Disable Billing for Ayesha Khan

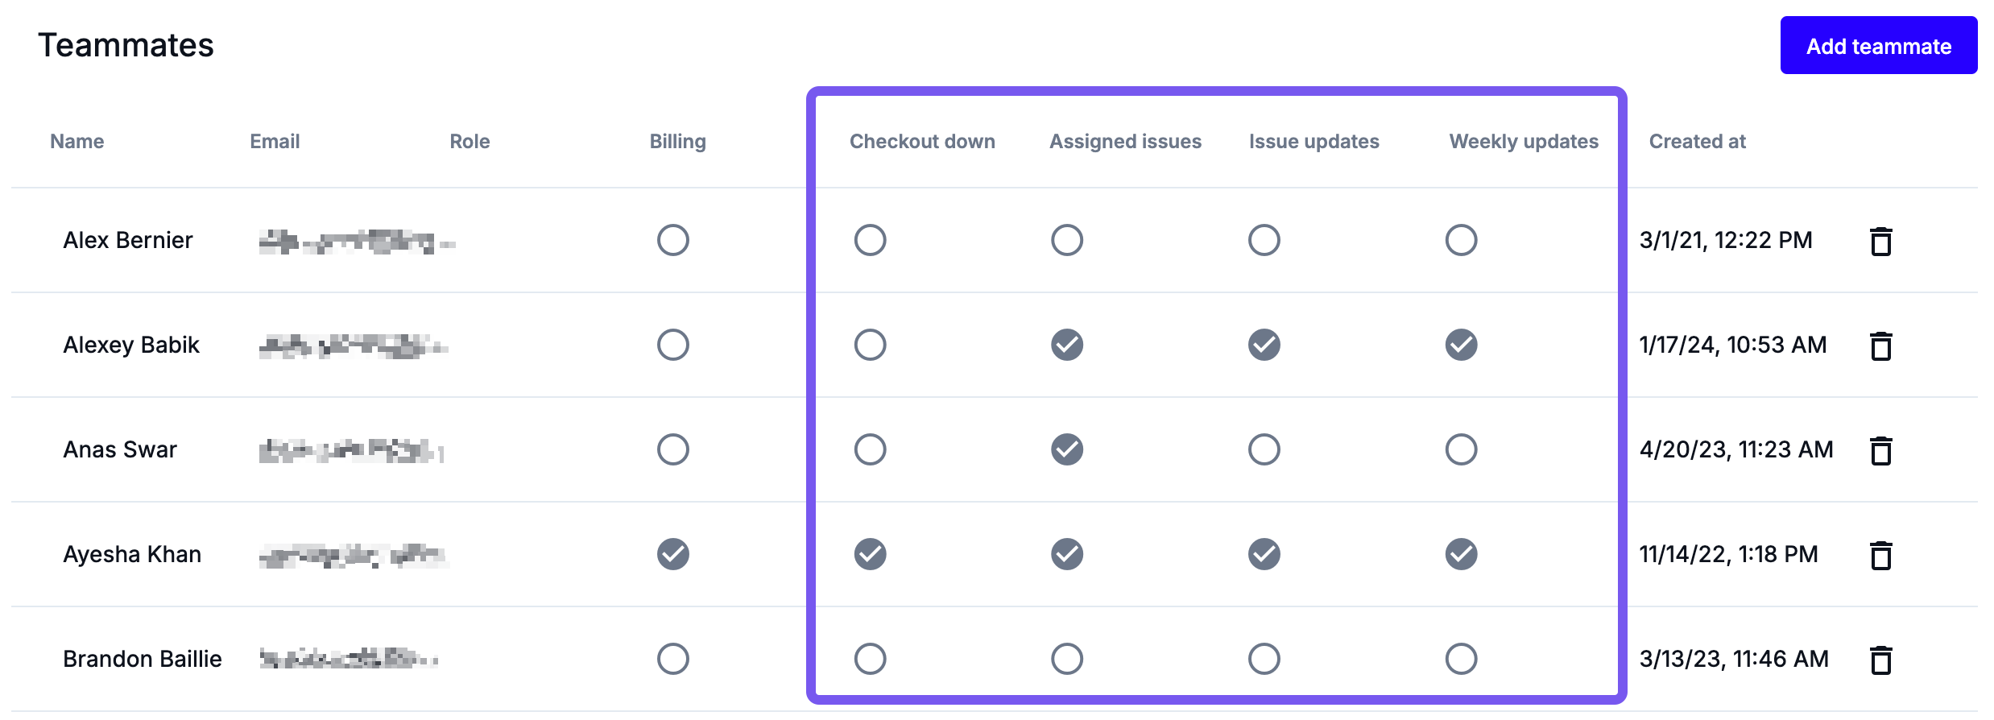click(672, 554)
